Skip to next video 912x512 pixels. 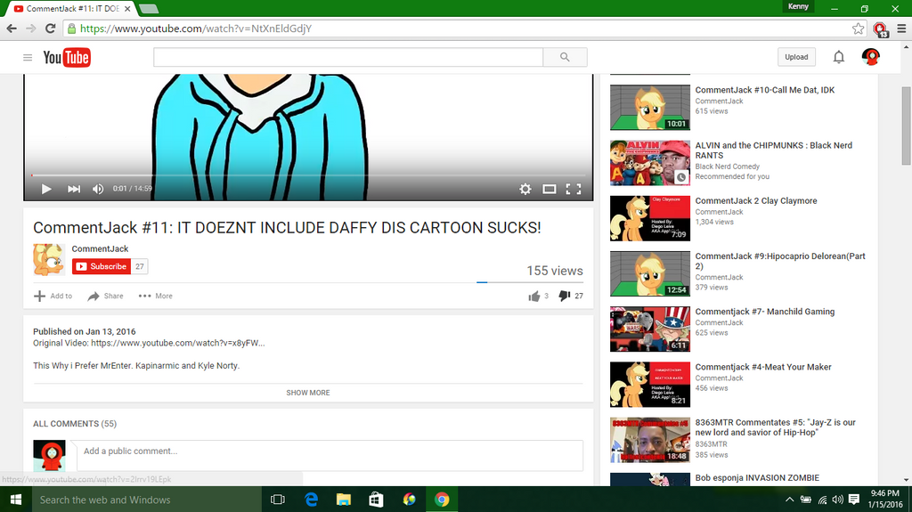73,189
